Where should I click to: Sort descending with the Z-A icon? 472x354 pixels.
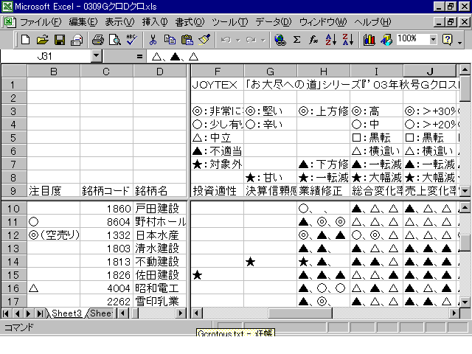tap(347, 40)
